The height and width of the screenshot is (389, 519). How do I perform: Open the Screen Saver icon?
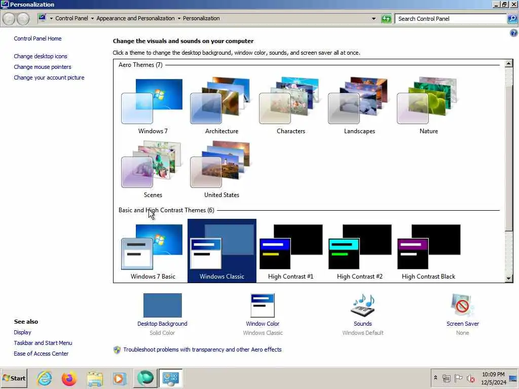coord(462,305)
